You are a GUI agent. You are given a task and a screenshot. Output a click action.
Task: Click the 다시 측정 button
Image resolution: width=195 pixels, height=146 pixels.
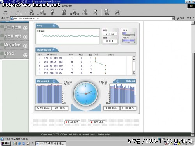(x=72, y=122)
